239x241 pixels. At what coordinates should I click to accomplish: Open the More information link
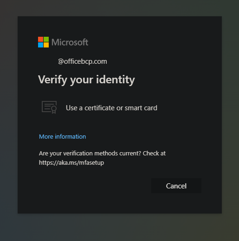pos(63,136)
